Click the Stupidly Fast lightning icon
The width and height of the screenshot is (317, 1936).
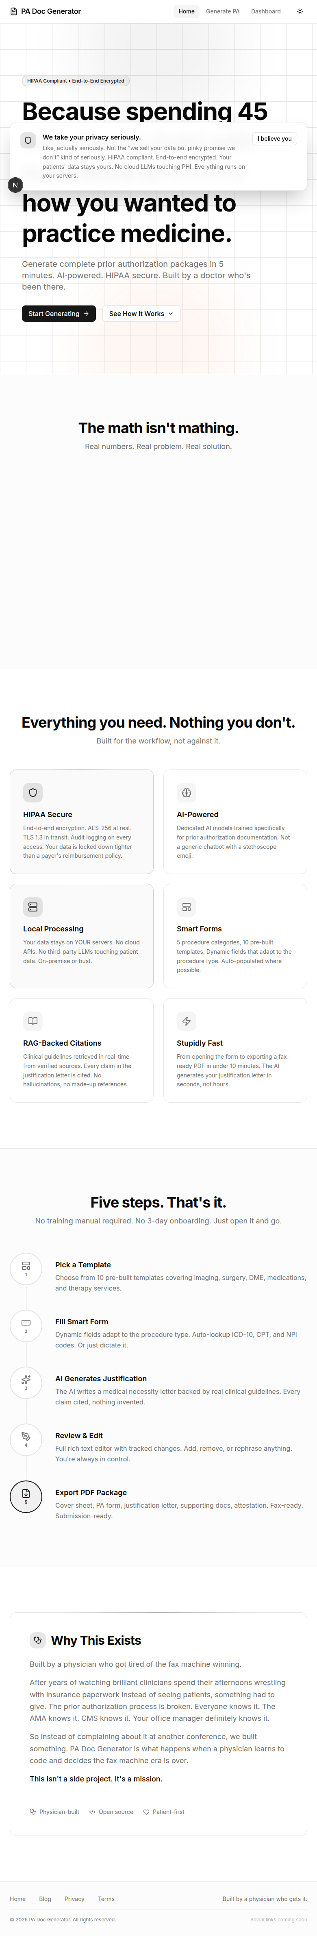click(x=186, y=1021)
